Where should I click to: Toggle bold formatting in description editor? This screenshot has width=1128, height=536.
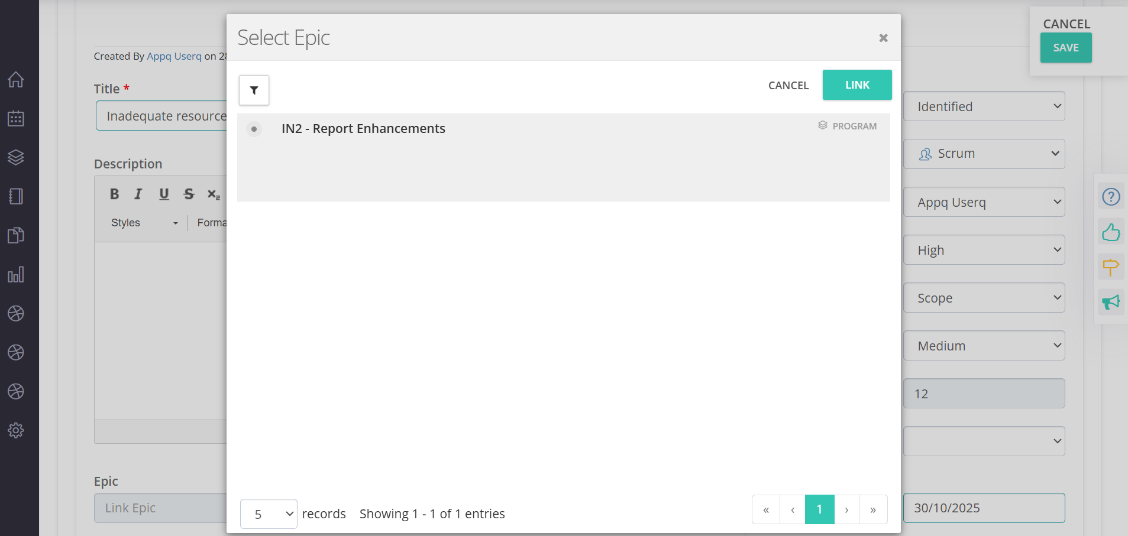point(114,194)
